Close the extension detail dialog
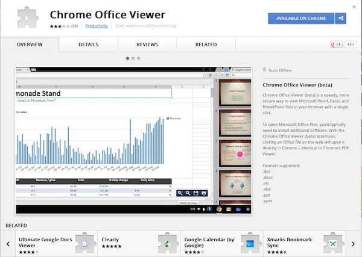This screenshot has height=257, width=362. (x=354, y=7)
